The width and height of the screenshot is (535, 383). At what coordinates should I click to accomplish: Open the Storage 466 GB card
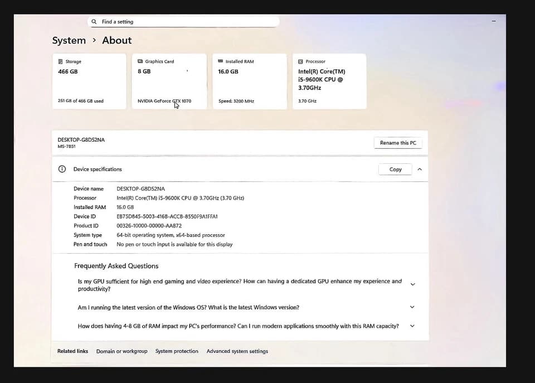point(89,81)
